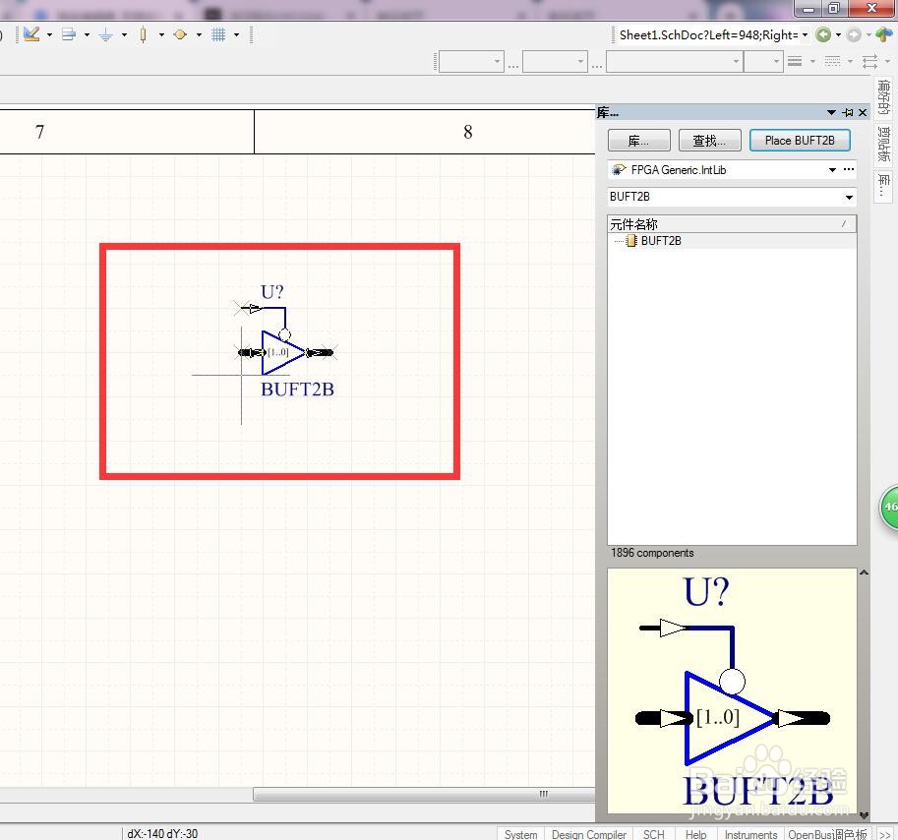Image resolution: width=898 pixels, height=840 pixels.
Task: Select the alignment tools icon
Action: pyautogui.click(x=69, y=34)
